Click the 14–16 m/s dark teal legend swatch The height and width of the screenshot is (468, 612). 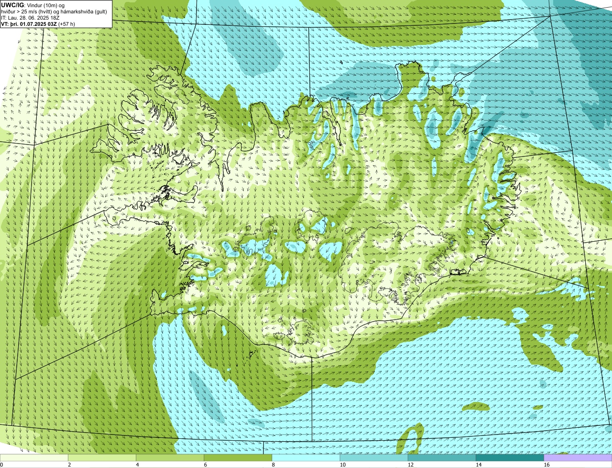point(510,457)
